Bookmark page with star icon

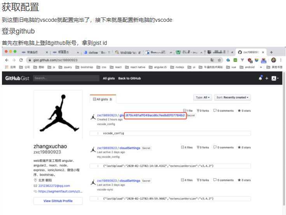point(220,60)
